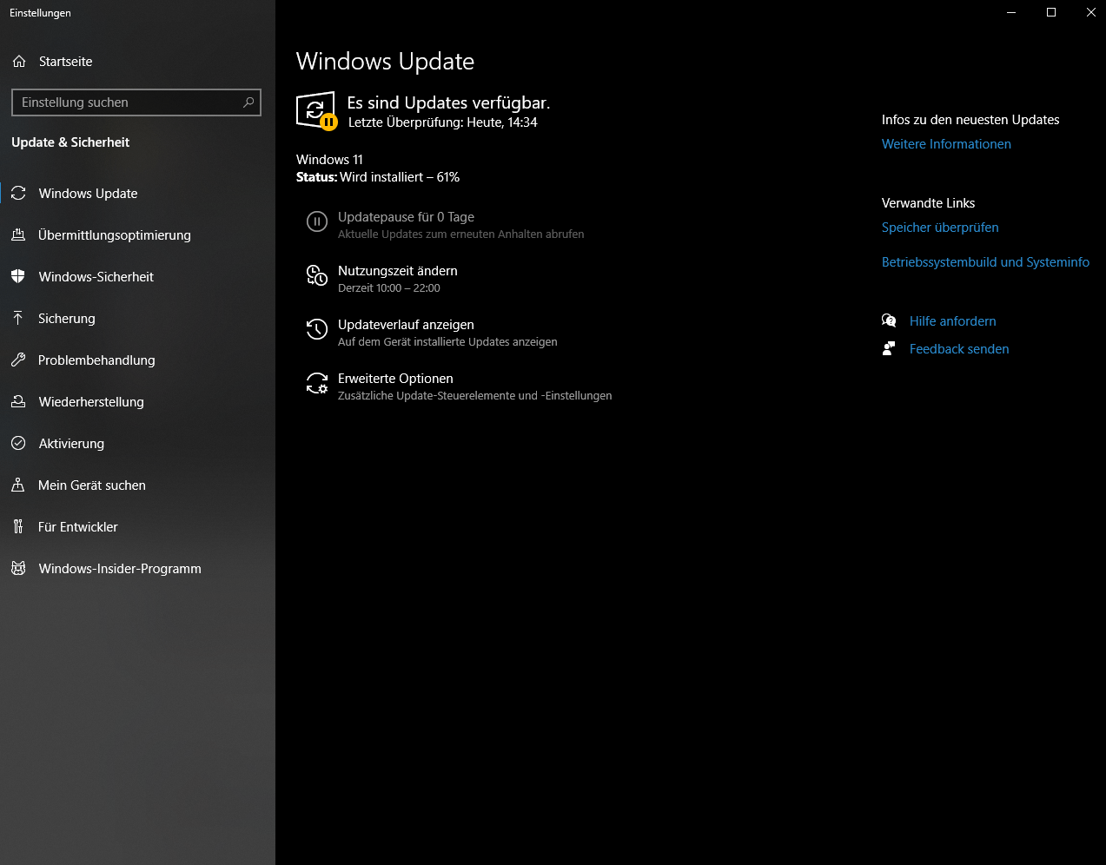Click the Für Entwickler tools icon
The height and width of the screenshot is (865, 1106).
pyautogui.click(x=18, y=527)
